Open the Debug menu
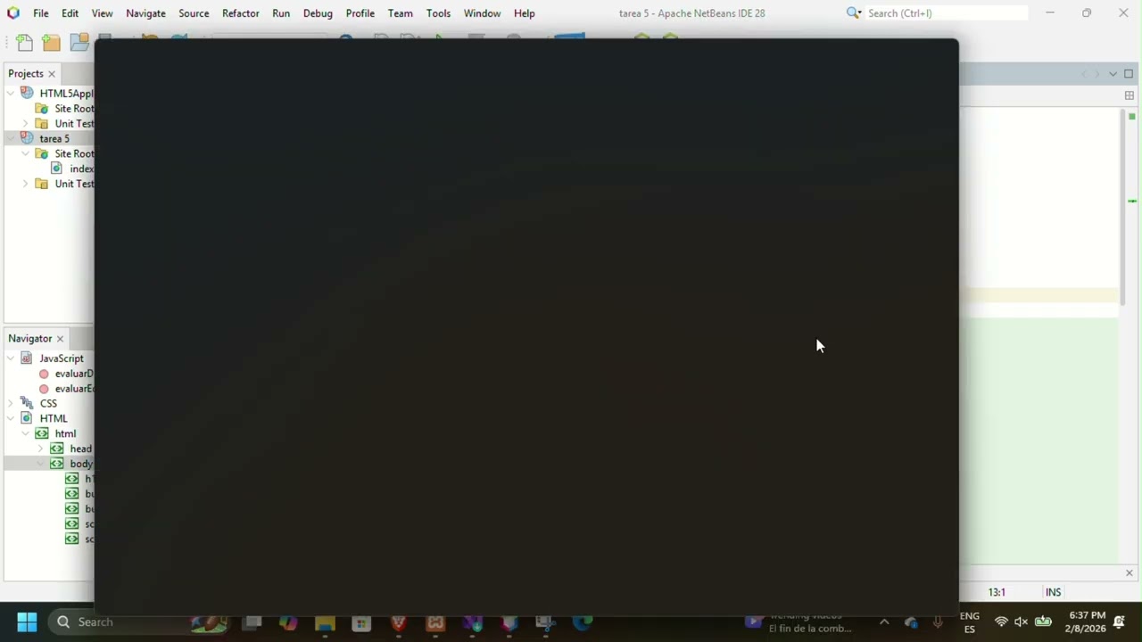The width and height of the screenshot is (1142, 642). (318, 13)
